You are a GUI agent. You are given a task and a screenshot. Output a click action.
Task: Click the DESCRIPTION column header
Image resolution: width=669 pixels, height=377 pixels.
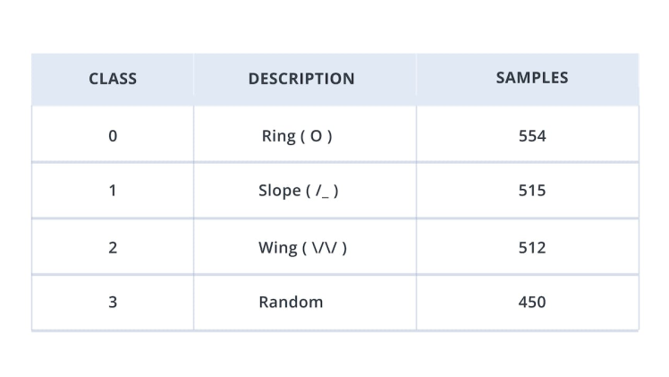[301, 79]
